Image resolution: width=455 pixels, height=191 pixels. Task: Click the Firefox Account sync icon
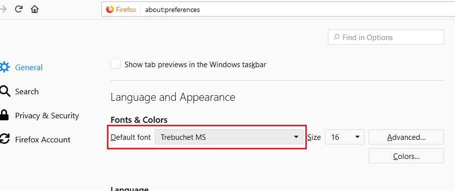(x=5, y=139)
